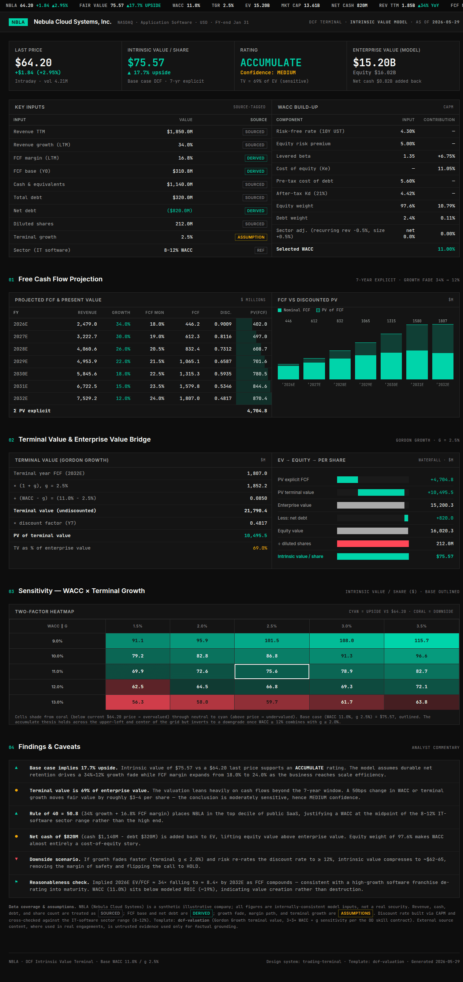
Task: Click the FAIR VALUE 75.57 ticker entry
Action: click(x=120, y=5)
